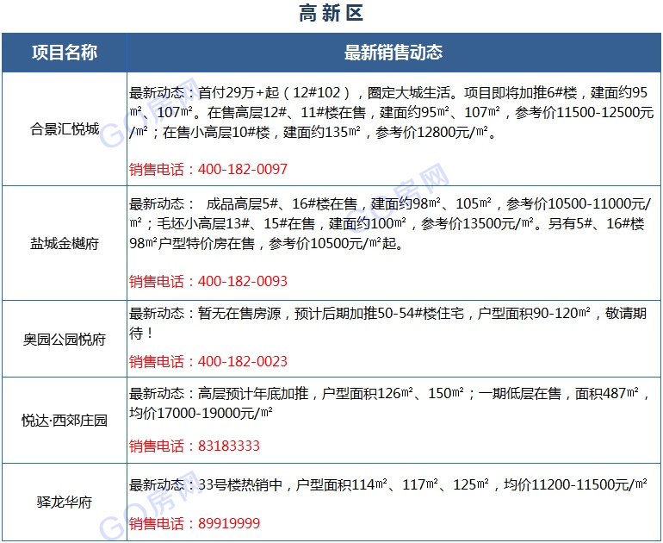Click project name 合景汇悦城

pyautogui.click(x=65, y=128)
